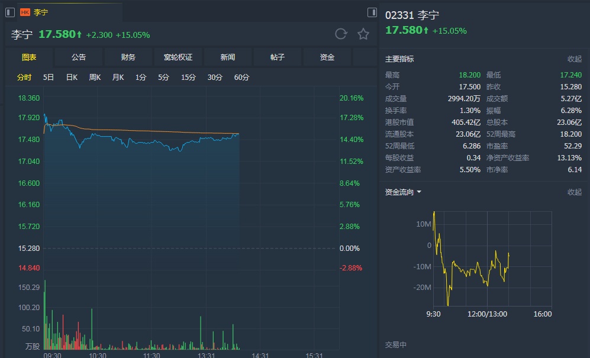590x358 pixels.
Task: Select the 60分 chart interval
Action: [x=241, y=78]
